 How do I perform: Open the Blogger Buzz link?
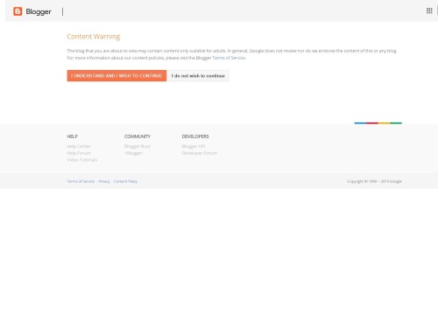[138, 146]
